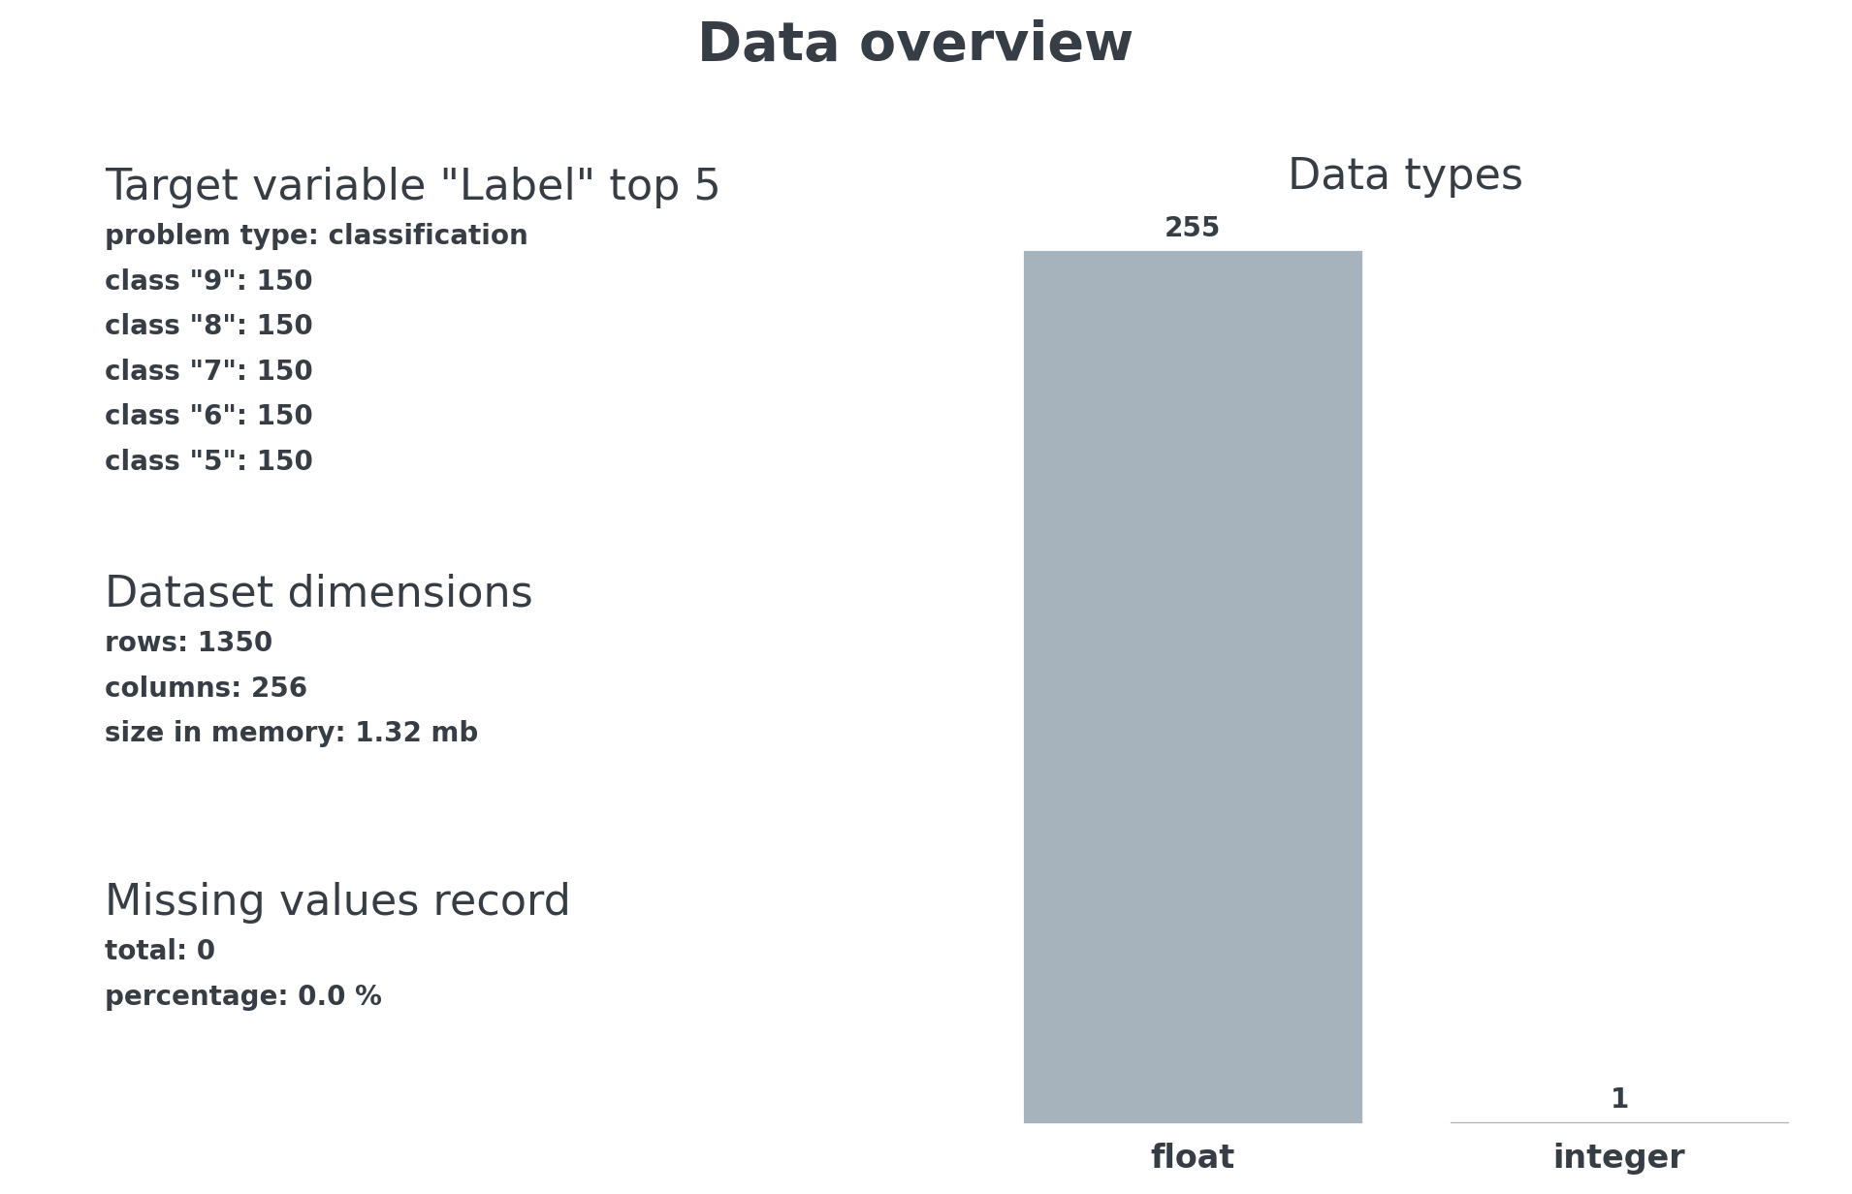Viewport: 1852px width, 1194px height.
Task: Click the "Data types" chart title
Action: click(x=1405, y=176)
